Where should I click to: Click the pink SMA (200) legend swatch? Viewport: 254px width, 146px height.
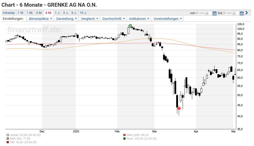[x=124, y=135]
